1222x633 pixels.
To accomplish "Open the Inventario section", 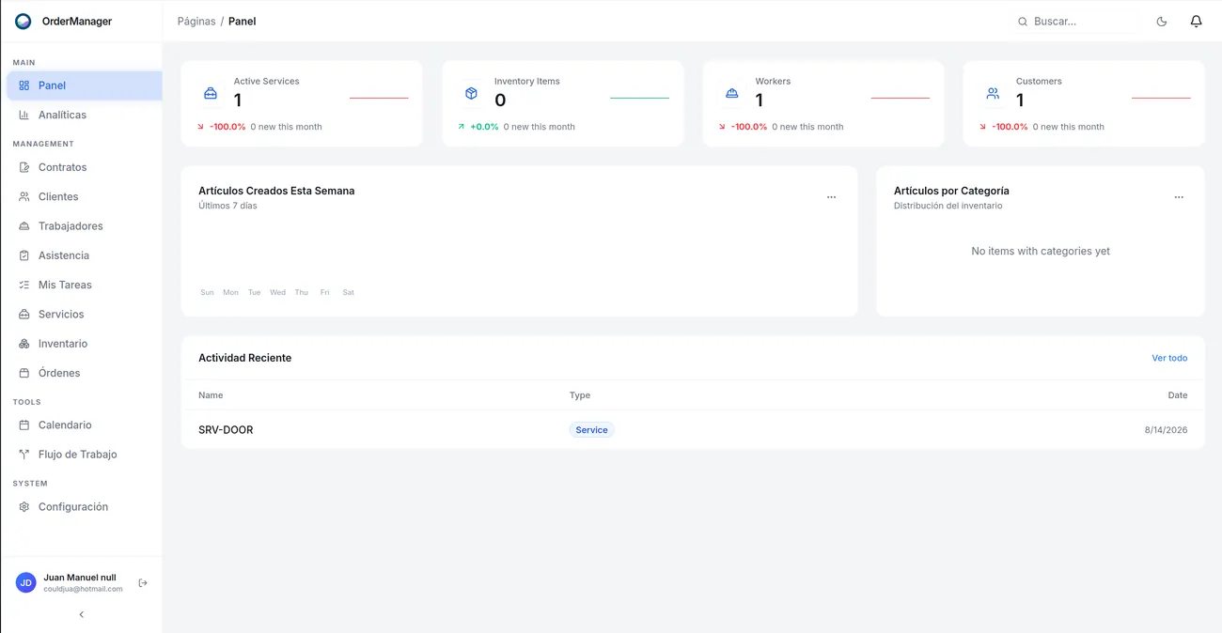I will tap(85, 344).
